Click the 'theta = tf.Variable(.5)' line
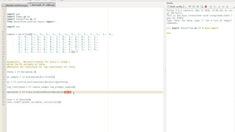235x132 pixels. pos(22,72)
